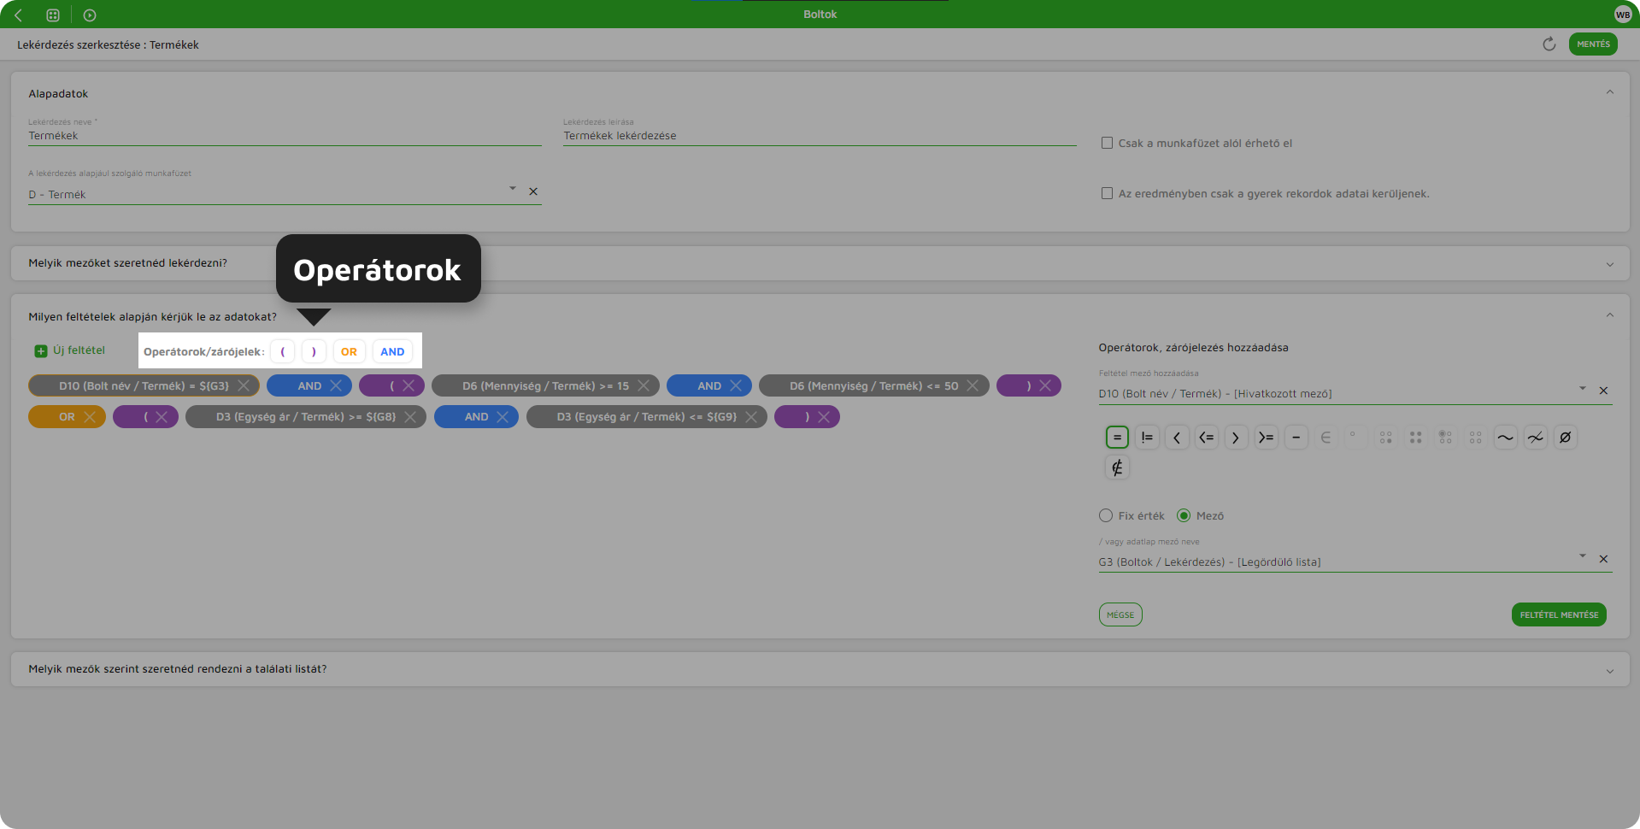Select the AND chip in second row
The image size is (1640, 829).
tap(476, 417)
